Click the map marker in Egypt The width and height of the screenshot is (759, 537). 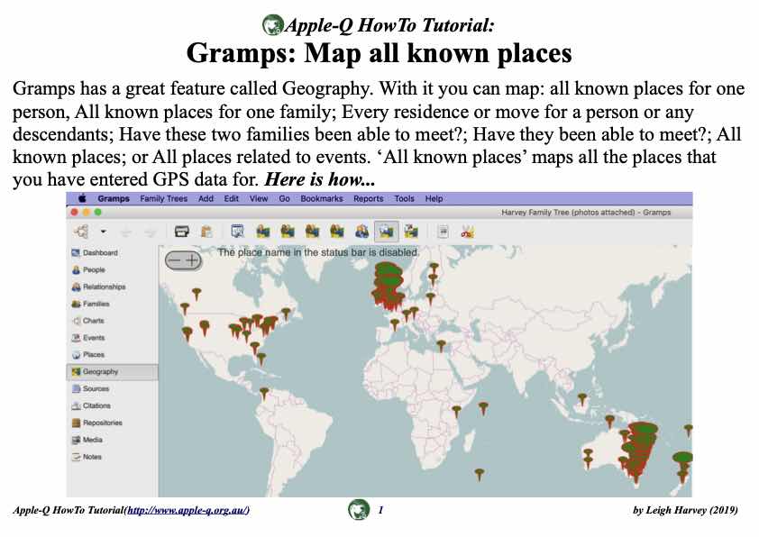point(441,346)
